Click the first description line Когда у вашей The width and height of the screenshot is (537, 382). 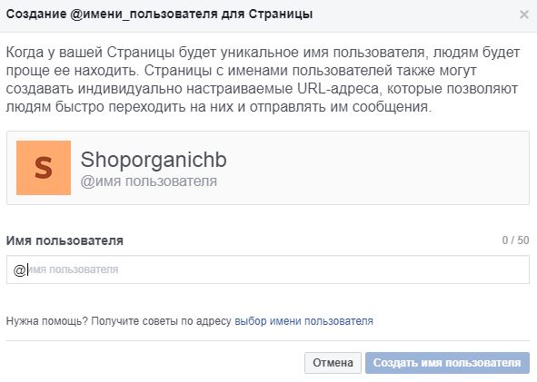point(263,53)
